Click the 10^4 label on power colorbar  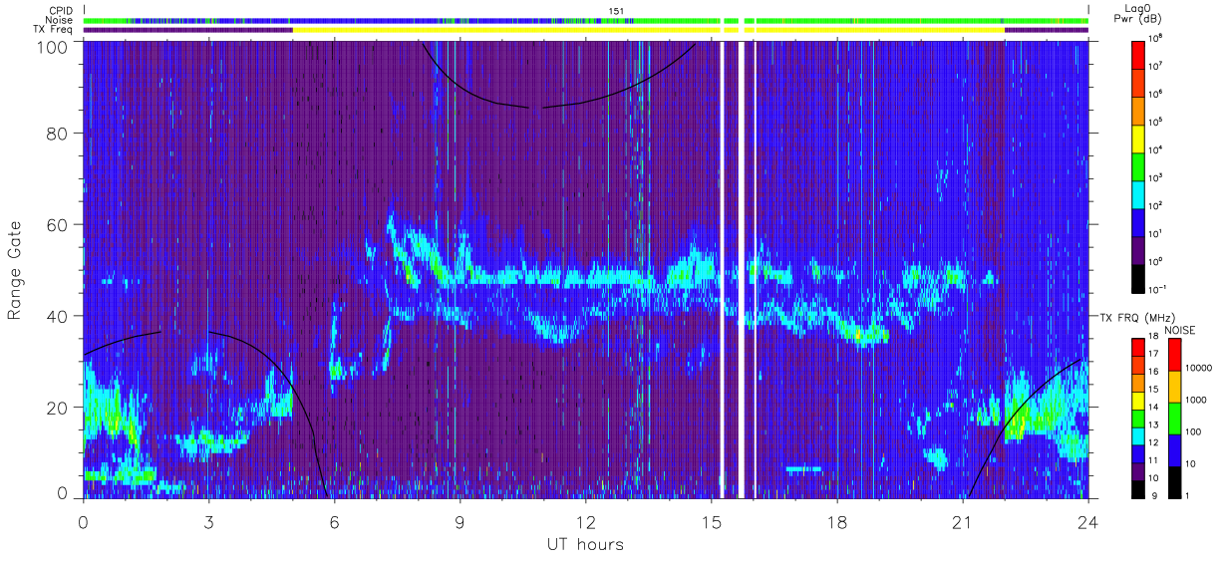[x=1154, y=149]
